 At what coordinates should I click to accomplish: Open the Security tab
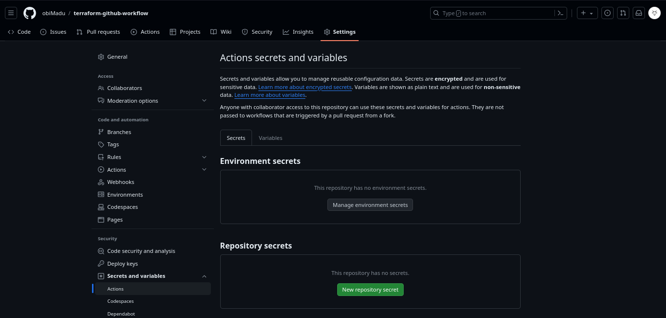tap(257, 32)
